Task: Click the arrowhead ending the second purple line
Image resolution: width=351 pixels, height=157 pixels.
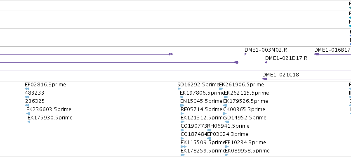Action: [x=236, y=62]
